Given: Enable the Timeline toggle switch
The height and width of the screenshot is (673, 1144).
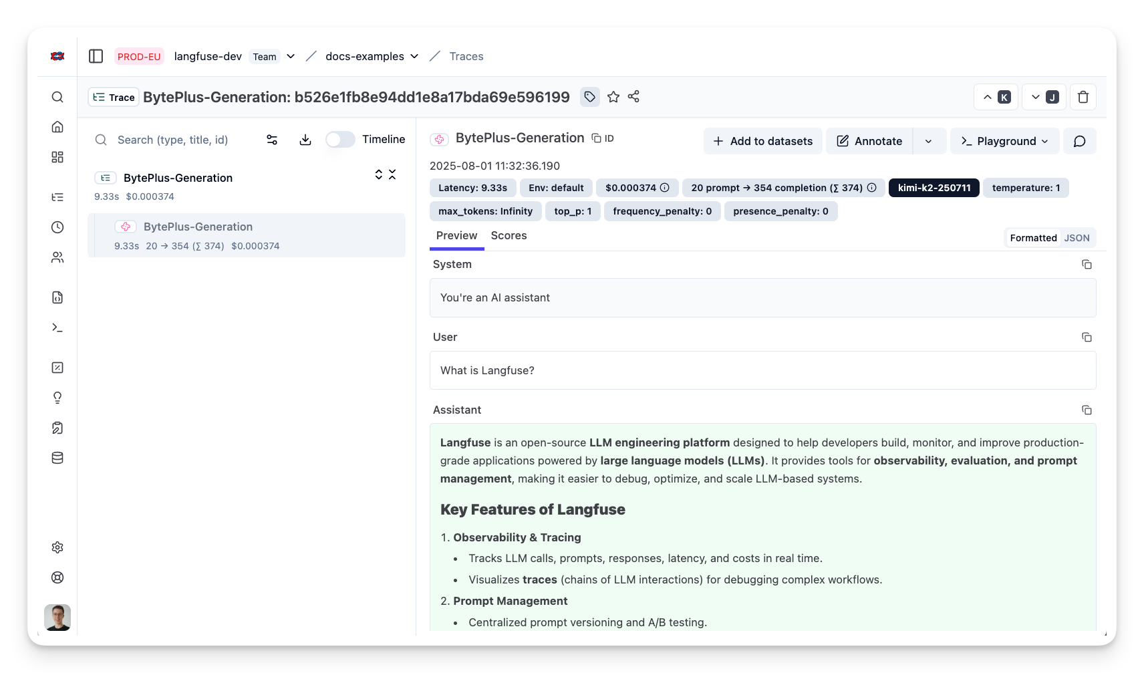Looking at the screenshot, I should (340, 140).
